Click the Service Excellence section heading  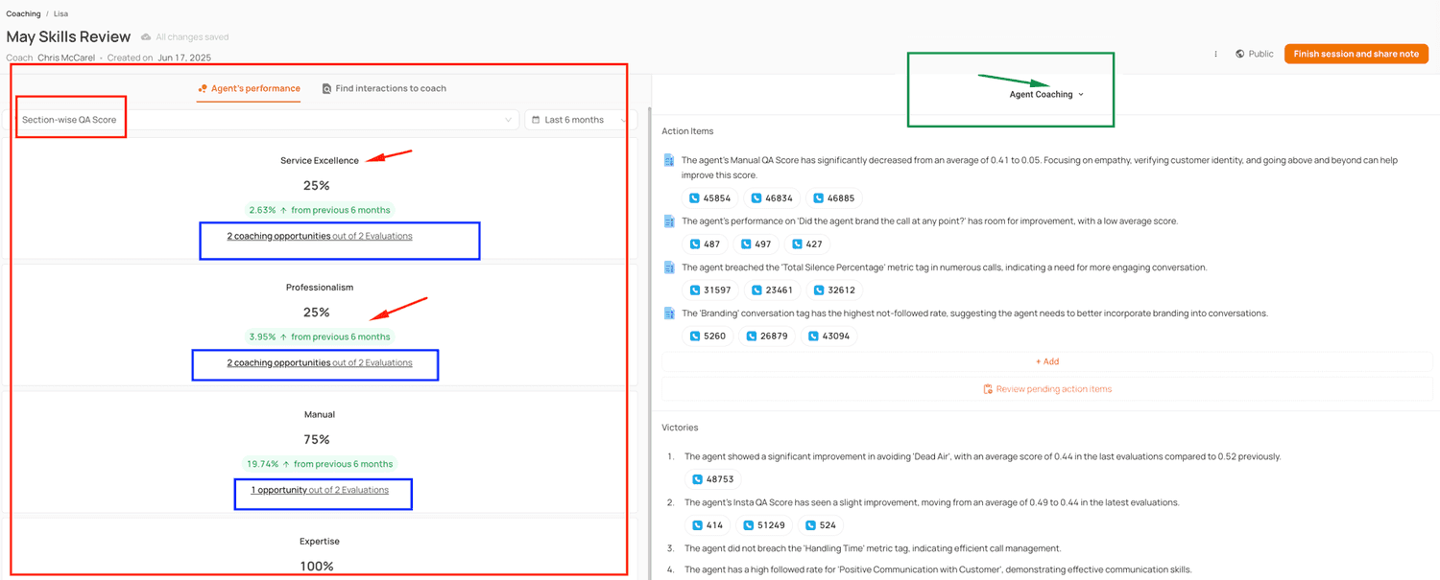point(320,160)
